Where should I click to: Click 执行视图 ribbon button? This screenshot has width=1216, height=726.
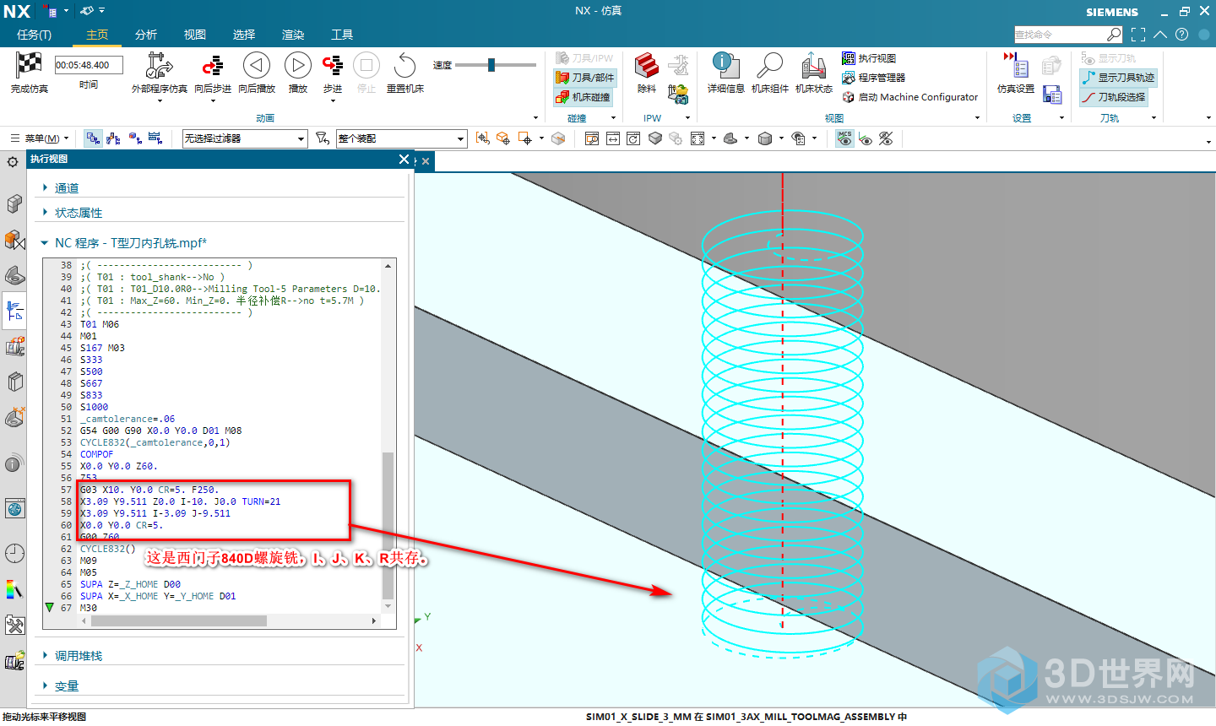pos(869,58)
